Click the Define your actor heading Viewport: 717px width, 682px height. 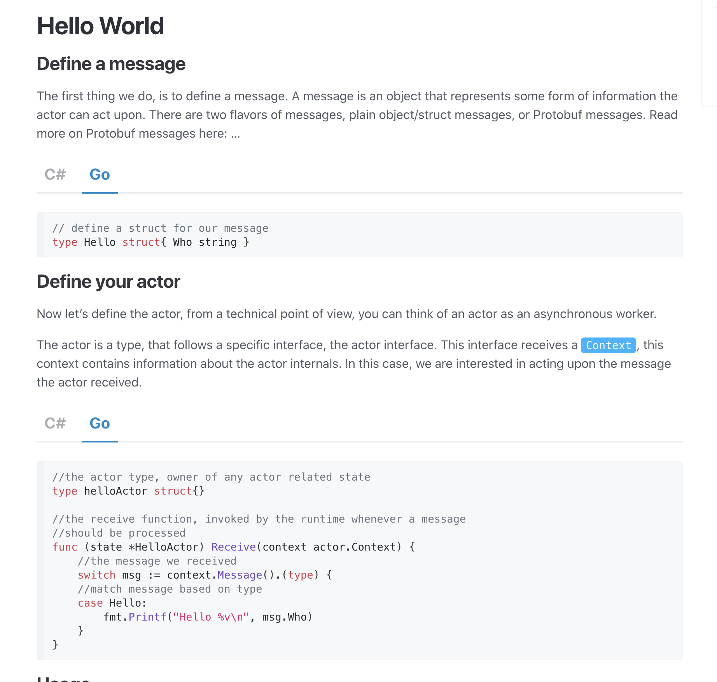pos(108,281)
